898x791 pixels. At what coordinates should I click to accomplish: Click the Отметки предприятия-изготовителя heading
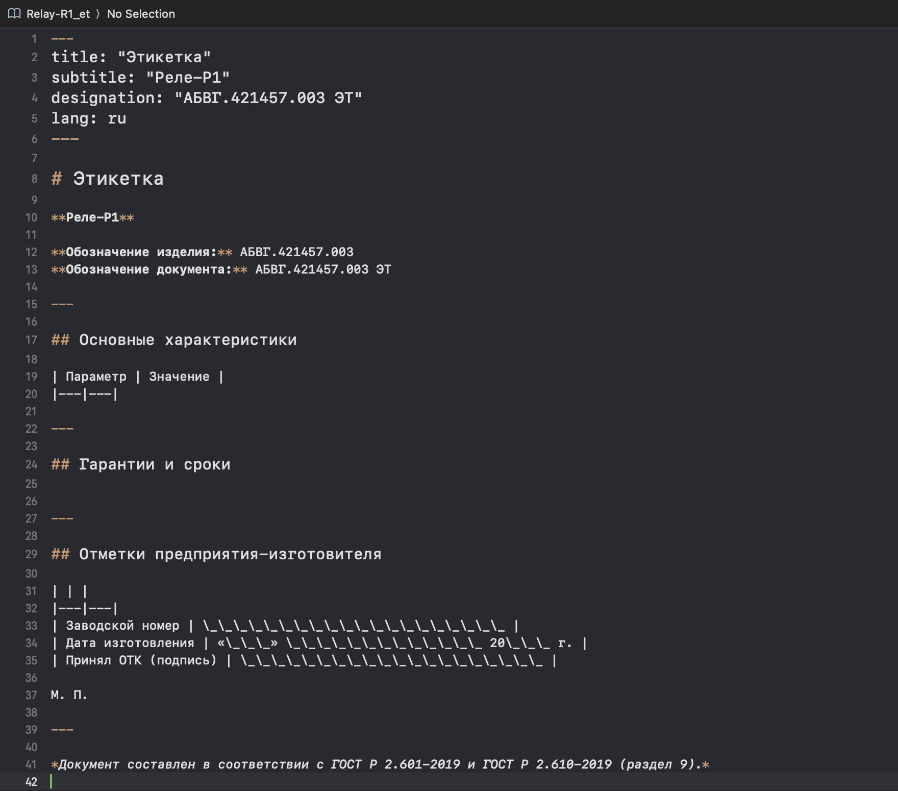(x=216, y=554)
